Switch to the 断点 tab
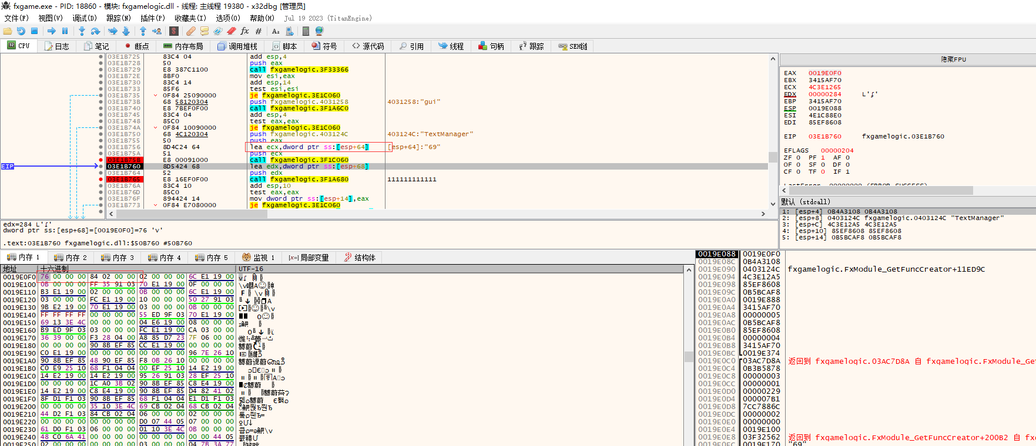 [136, 46]
